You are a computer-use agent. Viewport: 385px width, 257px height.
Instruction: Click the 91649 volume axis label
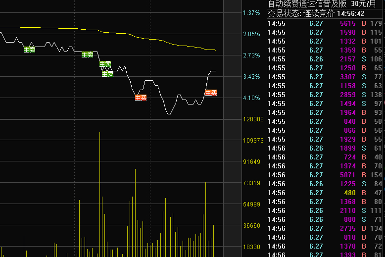click(251, 161)
